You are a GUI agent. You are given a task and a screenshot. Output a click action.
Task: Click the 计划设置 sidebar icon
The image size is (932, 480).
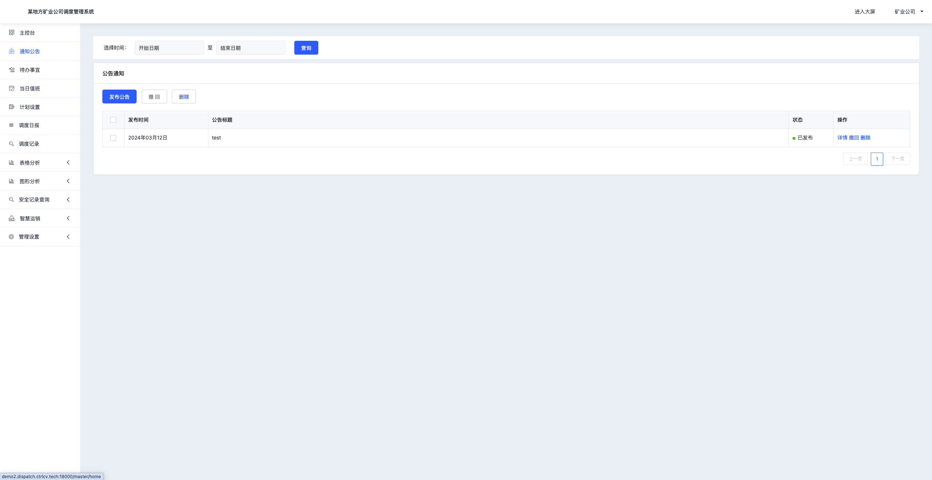point(12,107)
